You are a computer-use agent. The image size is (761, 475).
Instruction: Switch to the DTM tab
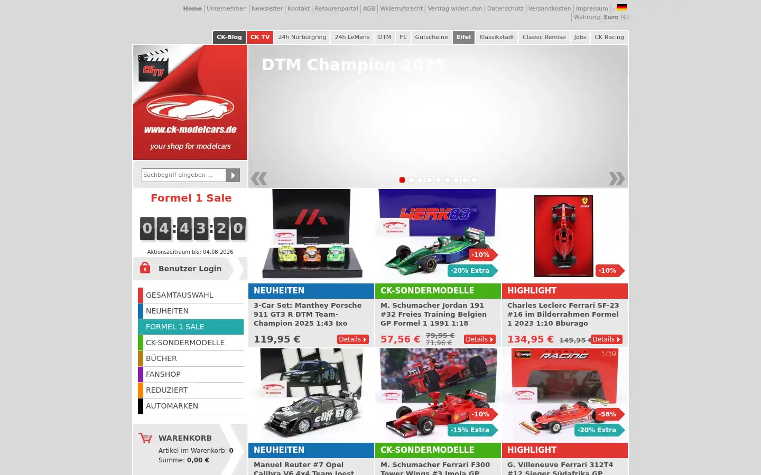point(385,37)
